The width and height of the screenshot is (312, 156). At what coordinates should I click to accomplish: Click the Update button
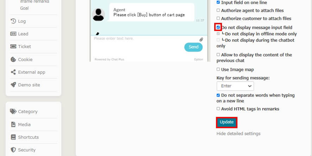point(227,122)
